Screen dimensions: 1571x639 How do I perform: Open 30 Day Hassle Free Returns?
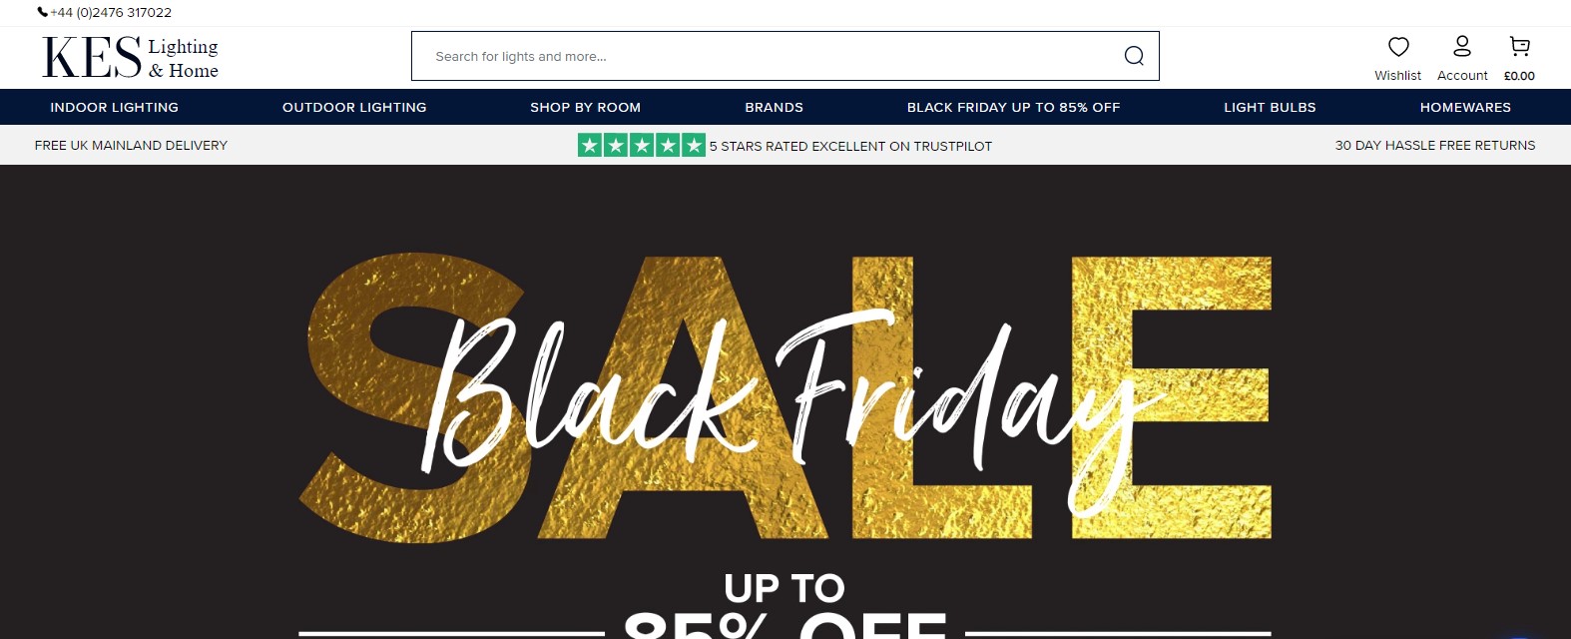coord(1435,145)
